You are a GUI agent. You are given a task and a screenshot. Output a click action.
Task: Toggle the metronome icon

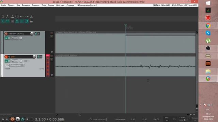[x=31, y=17]
